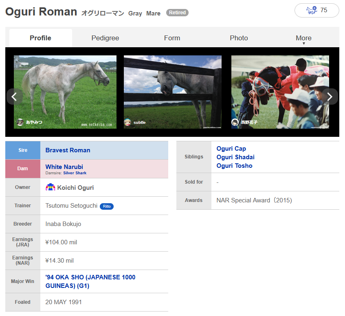Viewport: 345px width, 316px height.
Task: Switch to the Pedigree tab
Action: point(105,38)
